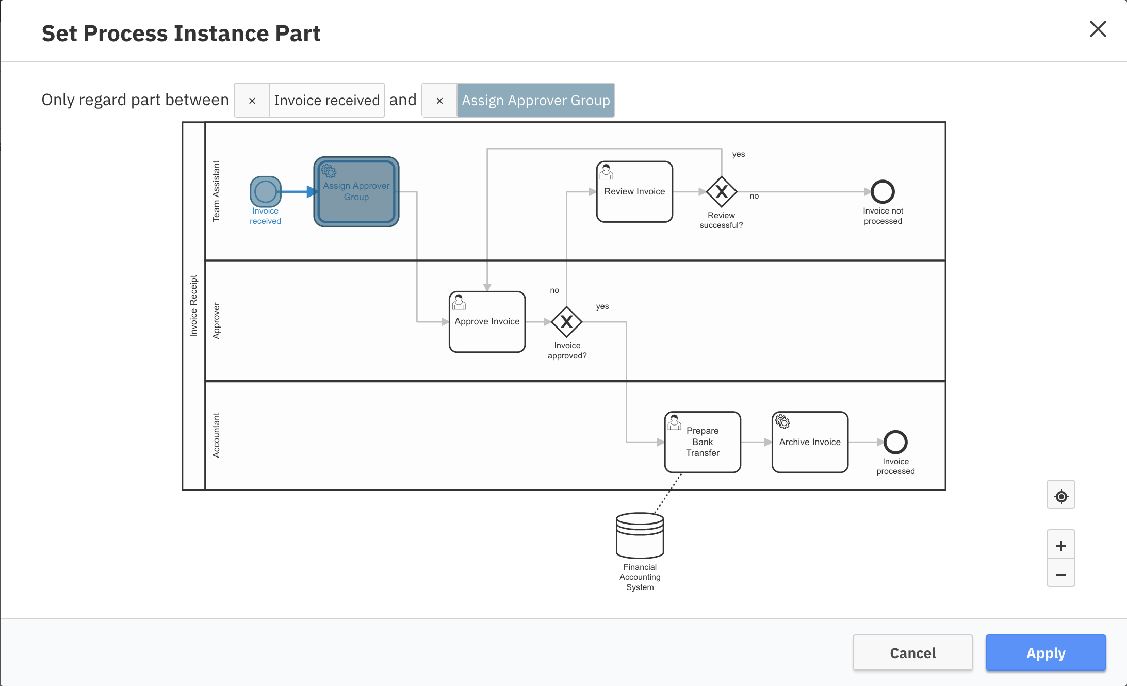Click the Invoice received start selector
The height and width of the screenshot is (686, 1127).
point(326,101)
